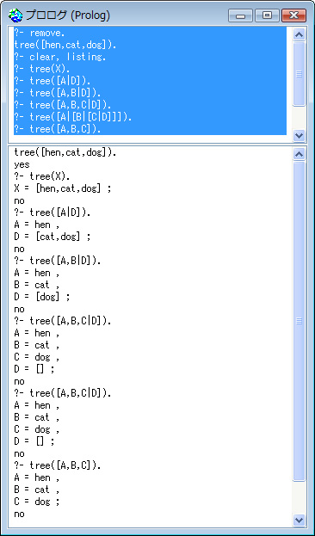Click the '?- clear, listing.' line
The height and width of the screenshot is (536, 315).
coord(60,57)
